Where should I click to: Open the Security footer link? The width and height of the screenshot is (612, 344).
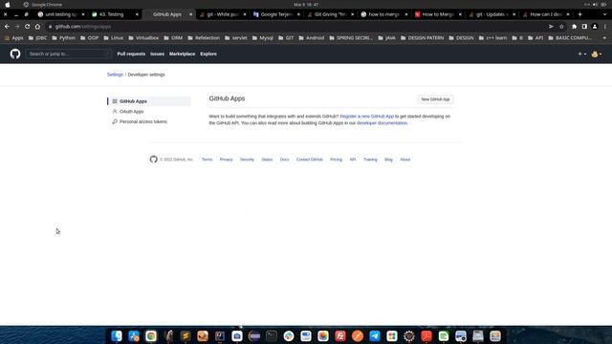click(x=247, y=160)
